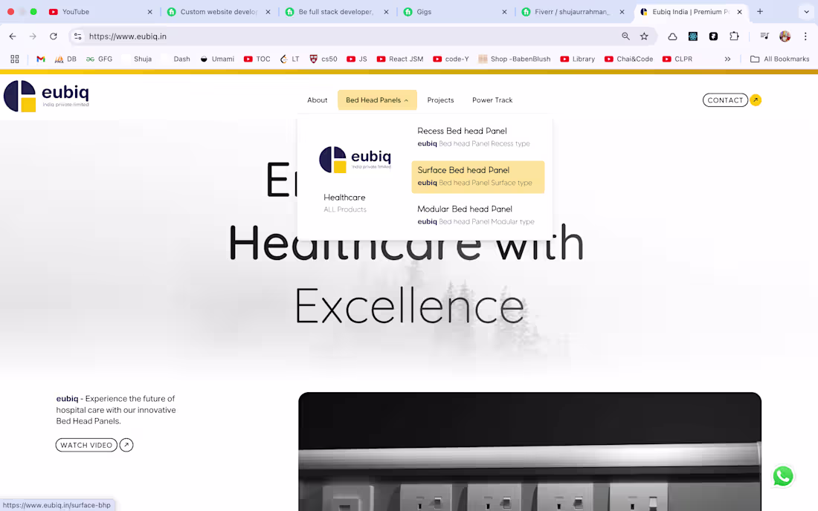Click the CONTACT button

(x=725, y=100)
